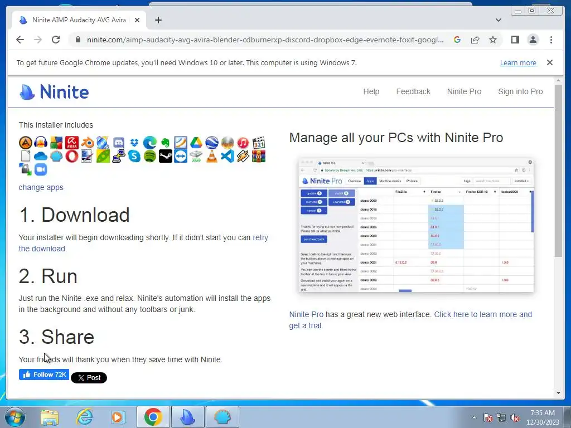Click the TeamViewer icon
This screenshot has height=428, width=571.
[181, 156]
